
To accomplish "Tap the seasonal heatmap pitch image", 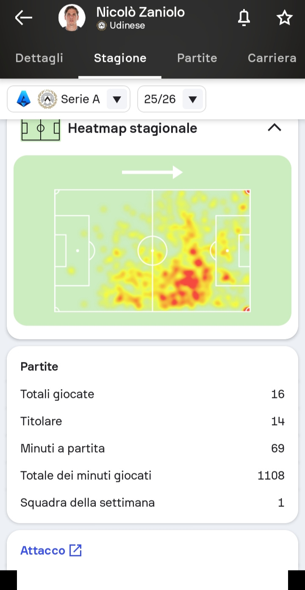I will click(x=152, y=250).
